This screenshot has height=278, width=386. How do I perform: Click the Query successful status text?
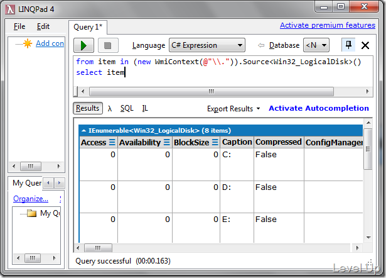coord(122,261)
